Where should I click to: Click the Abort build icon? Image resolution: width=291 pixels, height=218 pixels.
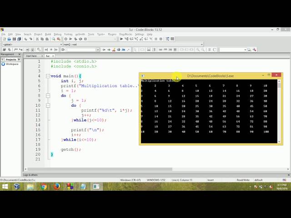tap(85, 39)
